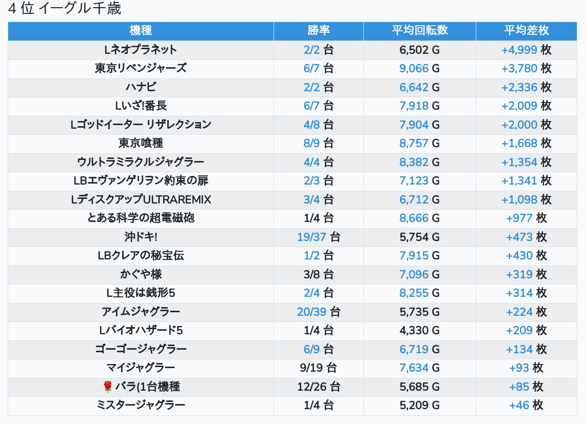
Task: Click the 4/8 win rate link
Action: click(x=311, y=125)
